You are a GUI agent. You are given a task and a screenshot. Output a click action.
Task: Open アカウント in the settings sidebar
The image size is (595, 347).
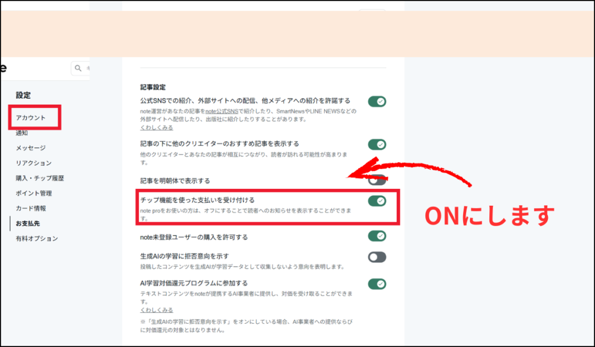pos(31,118)
